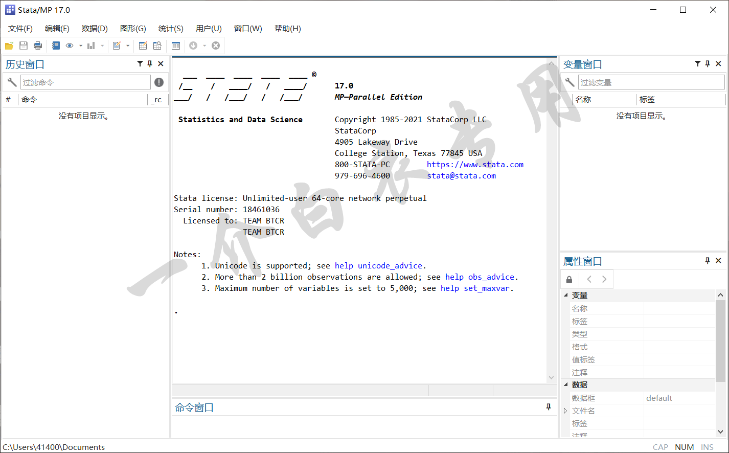Click the 名称 column header in 变量窗口
The image size is (729, 453).
(x=583, y=100)
